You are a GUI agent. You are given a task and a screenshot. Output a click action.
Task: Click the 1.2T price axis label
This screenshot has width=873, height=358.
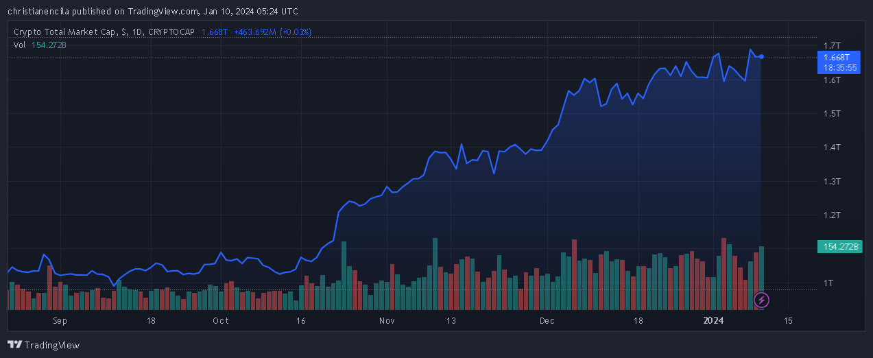[832, 215]
